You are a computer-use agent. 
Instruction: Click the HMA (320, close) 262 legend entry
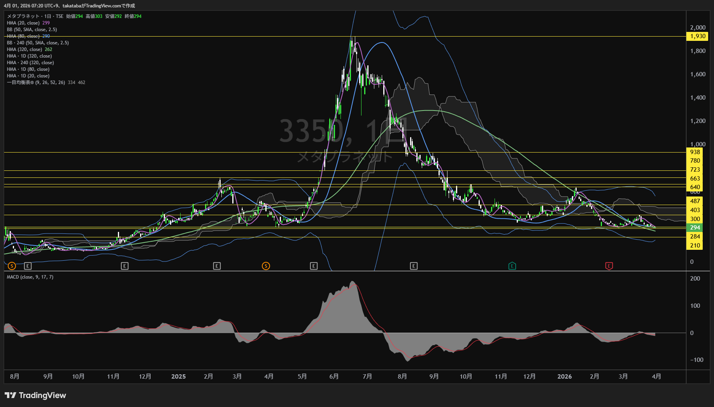tap(24, 49)
